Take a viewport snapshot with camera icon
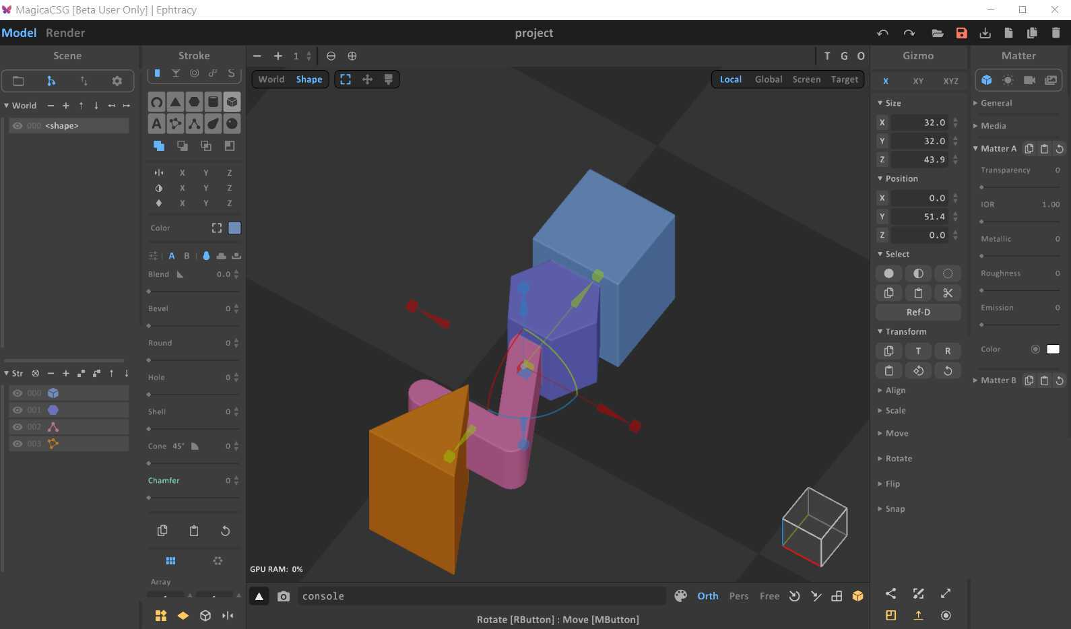Viewport: 1071px width, 629px height. click(x=284, y=596)
